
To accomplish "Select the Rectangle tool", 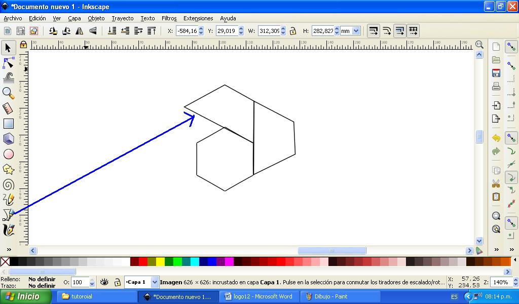I will [8, 124].
